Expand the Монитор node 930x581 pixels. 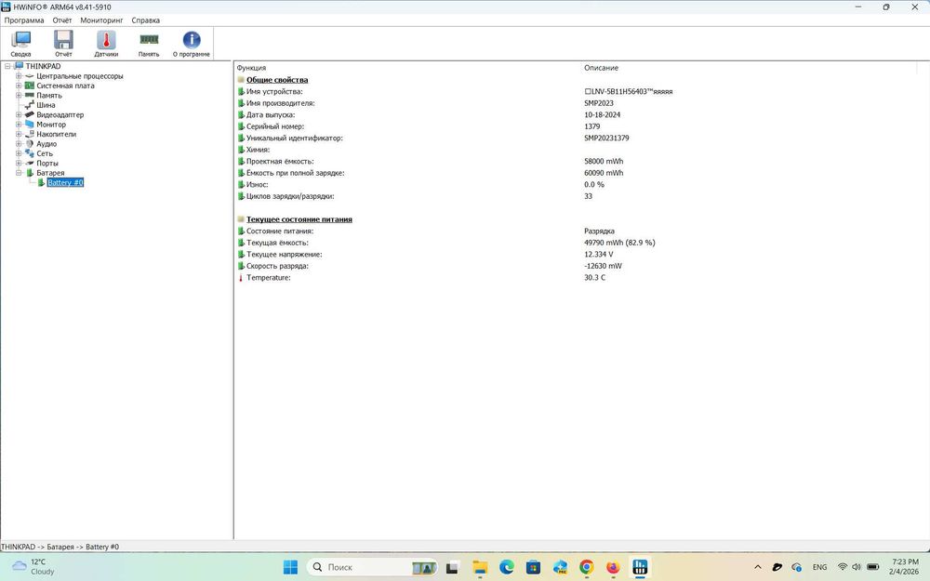[x=19, y=124]
